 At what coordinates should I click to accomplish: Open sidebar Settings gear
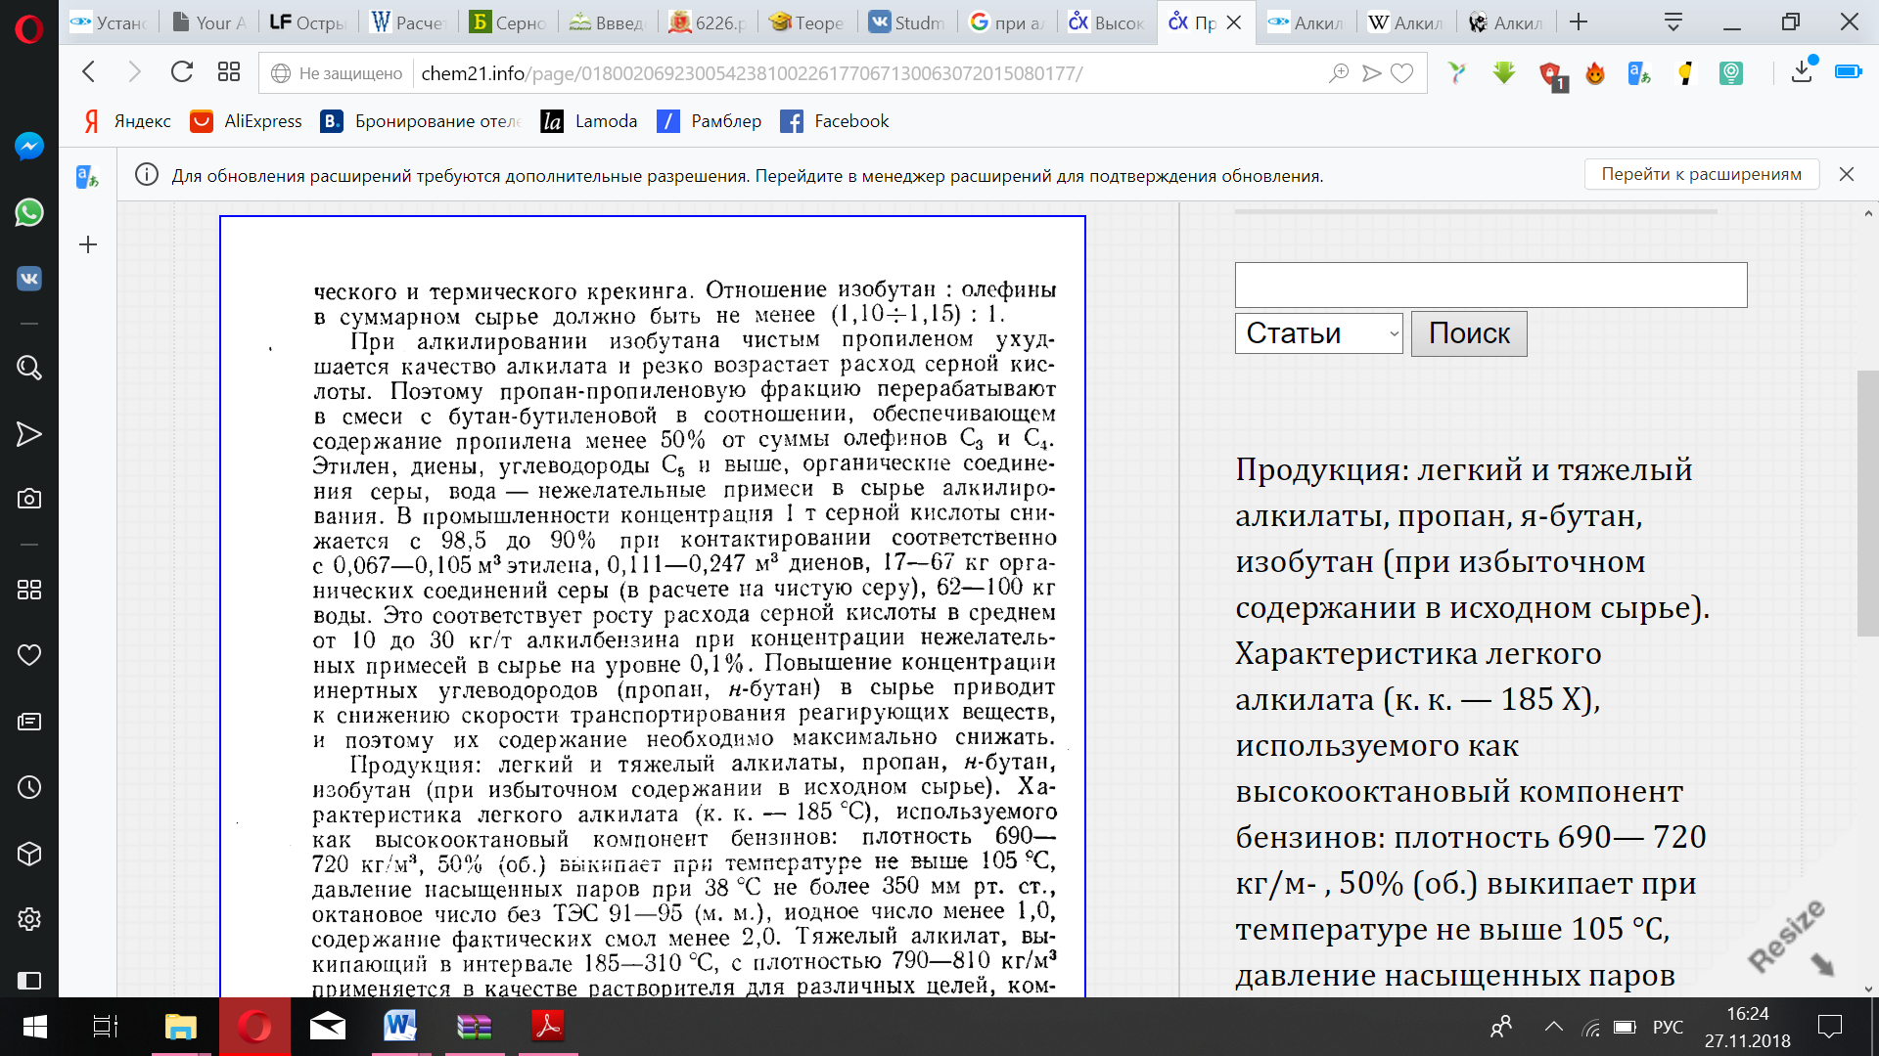tap(29, 919)
